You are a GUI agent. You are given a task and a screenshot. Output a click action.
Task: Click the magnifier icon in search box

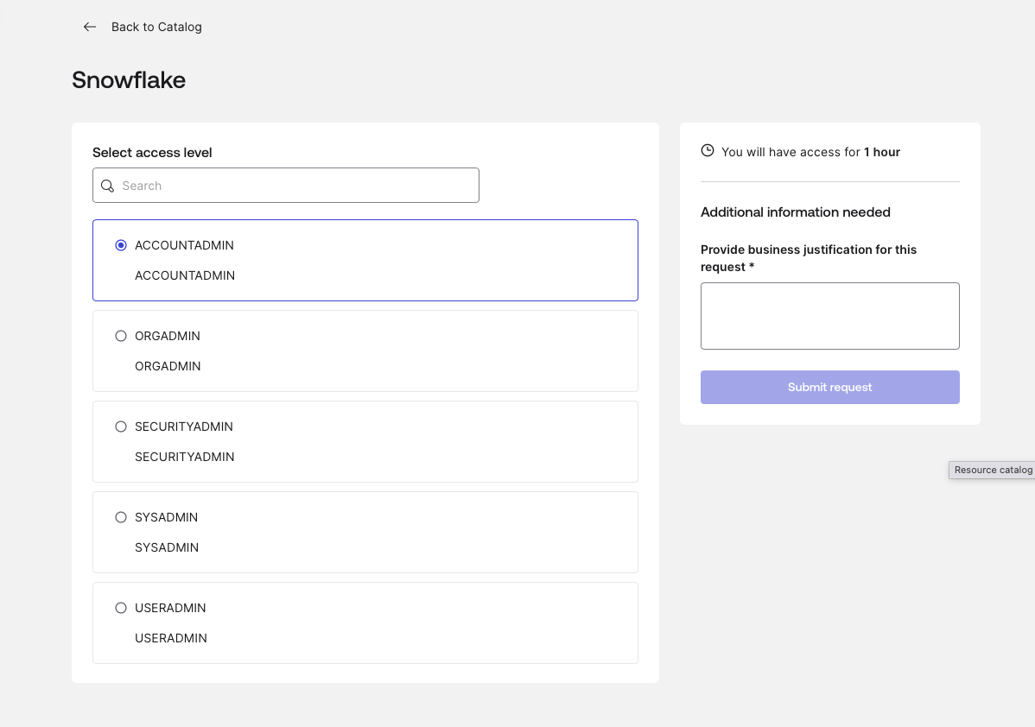[108, 186]
